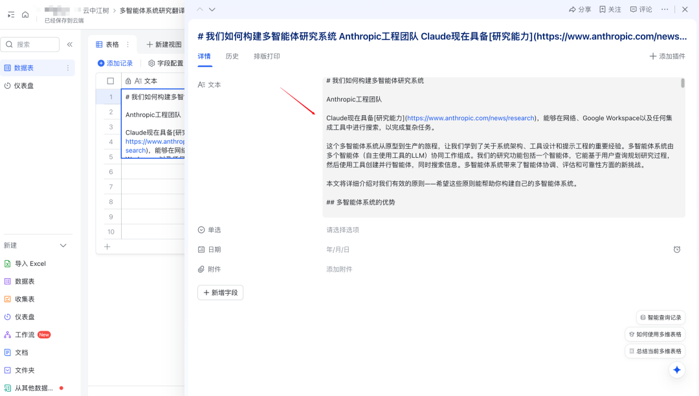Toggle the sidebar menu icon
Screen dimensions: 699x396
click(x=11, y=15)
